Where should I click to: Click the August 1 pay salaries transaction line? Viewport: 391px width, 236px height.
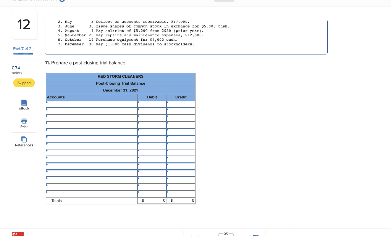pyautogui.click(x=131, y=31)
